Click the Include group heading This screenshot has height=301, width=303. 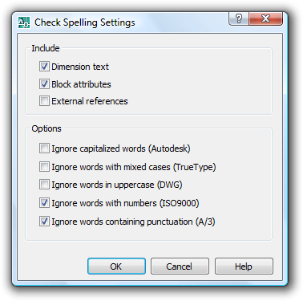(x=46, y=48)
